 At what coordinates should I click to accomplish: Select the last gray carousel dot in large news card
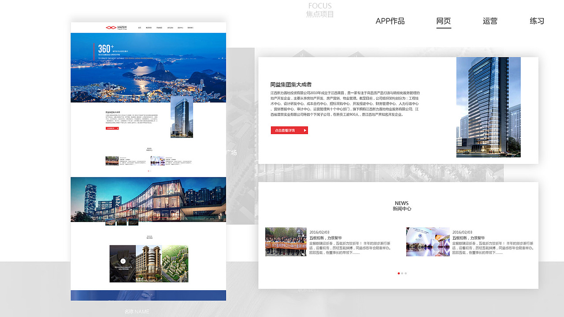406,273
